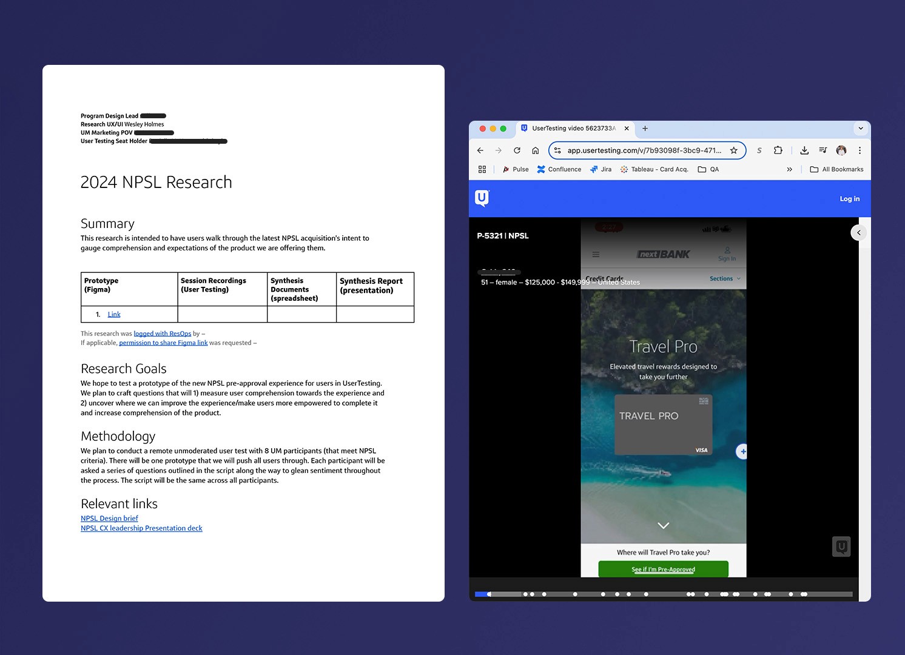905x655 pixels.
Task: Click the Relevant links heading
Action: pyautogui.click(x=119, y=504)
